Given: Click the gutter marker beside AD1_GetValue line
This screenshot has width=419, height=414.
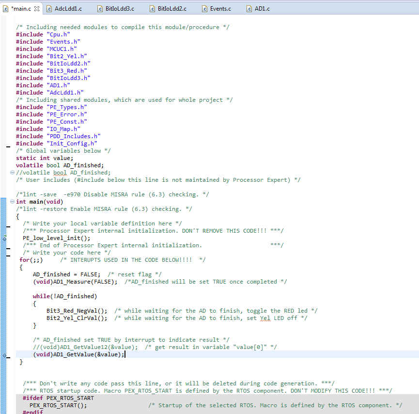Looking at the screenshot, I should (4, 355).
